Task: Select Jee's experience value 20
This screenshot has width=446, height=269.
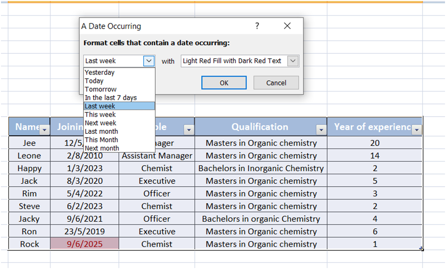Action: coord(374,143)
